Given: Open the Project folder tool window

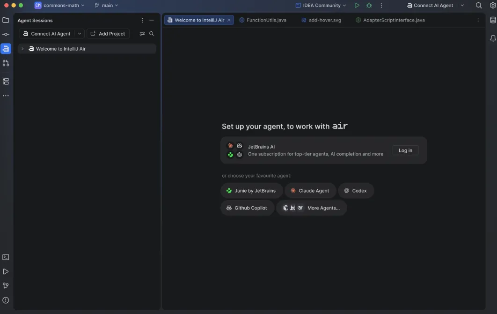Looking at the screenshot, I should click(x=6, y=20).
